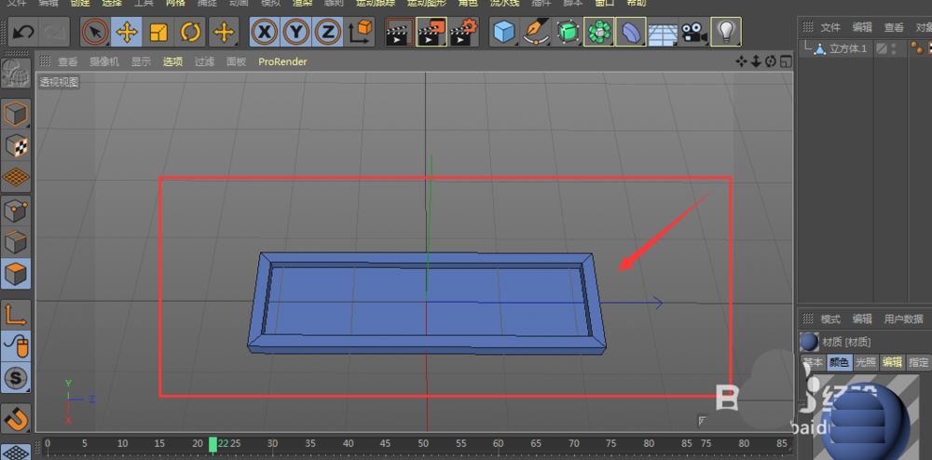Toggle the coordinate system world/object button

360,32
